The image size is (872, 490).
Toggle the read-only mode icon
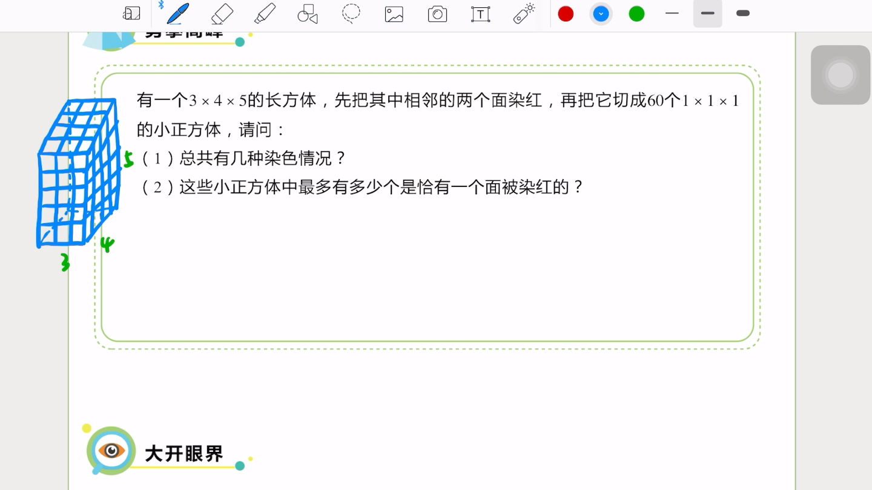[131, 14]
